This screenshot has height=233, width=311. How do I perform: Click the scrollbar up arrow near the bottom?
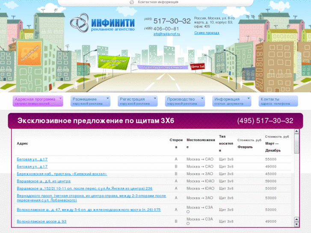click(x=296, y=219)
